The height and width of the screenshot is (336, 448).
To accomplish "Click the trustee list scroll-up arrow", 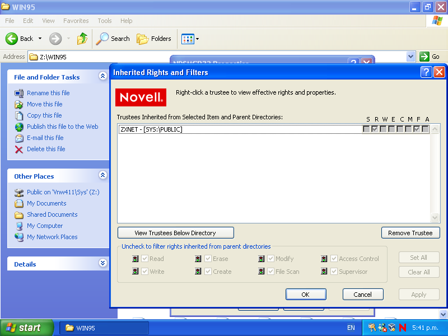I will tap(435, 129).
